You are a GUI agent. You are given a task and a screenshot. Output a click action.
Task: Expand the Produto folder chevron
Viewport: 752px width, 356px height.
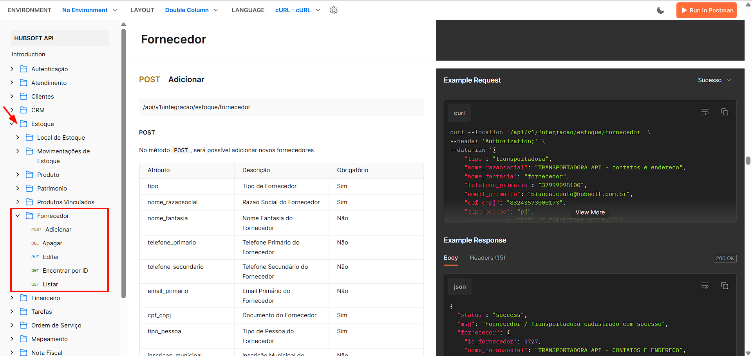[x=18, y=174]
